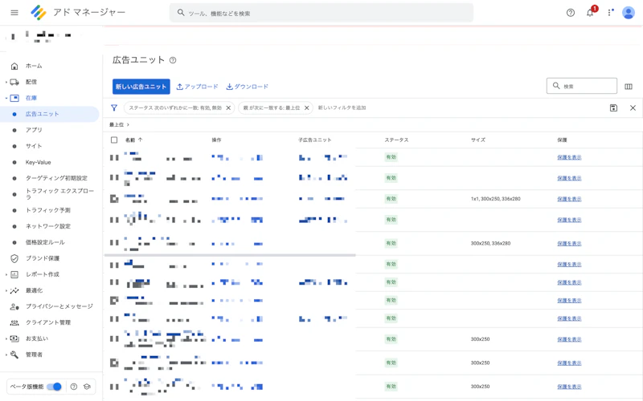Collapse the 在庫 sidebar section
Image resolution: width=643 pixels, height=401 pixels.
6,98
